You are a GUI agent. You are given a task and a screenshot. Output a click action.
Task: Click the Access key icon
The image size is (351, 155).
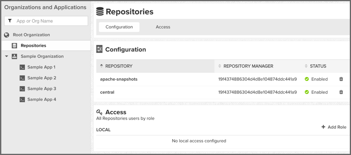pyautogui.click(x=99, y=112)
